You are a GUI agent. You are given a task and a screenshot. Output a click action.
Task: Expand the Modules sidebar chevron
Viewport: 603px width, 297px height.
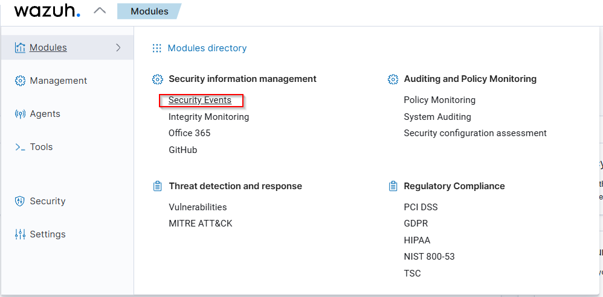point(118,48)
